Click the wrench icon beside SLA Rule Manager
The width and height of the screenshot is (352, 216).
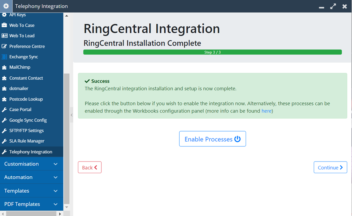point(4,141)
